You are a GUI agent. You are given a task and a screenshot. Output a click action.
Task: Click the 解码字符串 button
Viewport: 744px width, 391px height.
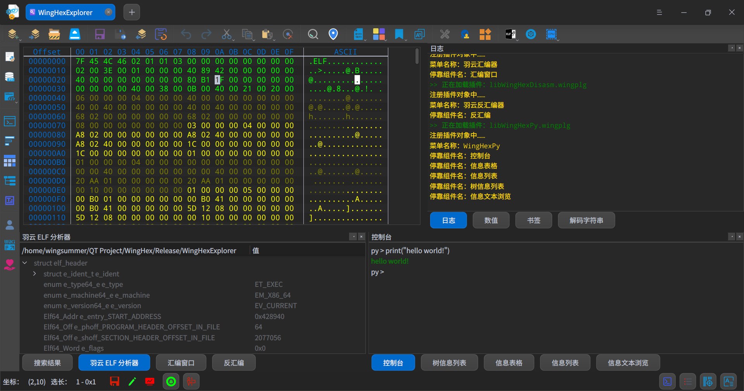[586, 220]
